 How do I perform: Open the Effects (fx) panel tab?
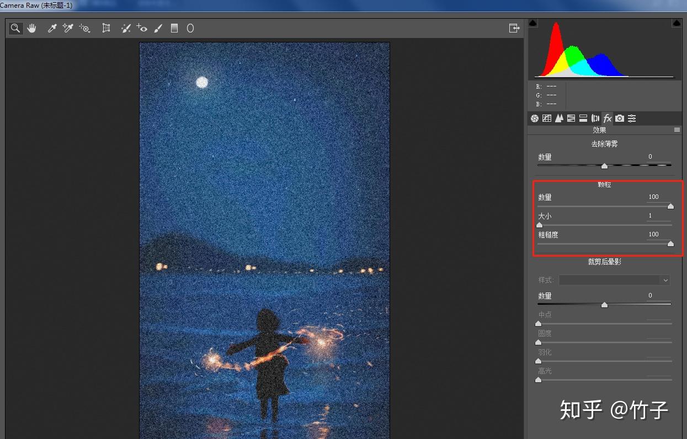click(x=608, y=118)
